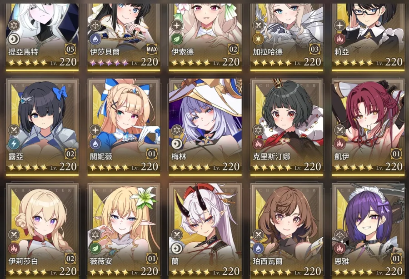
Task: Click light star element icon on 加拉哈德
Action: click(x=258, y=39)
